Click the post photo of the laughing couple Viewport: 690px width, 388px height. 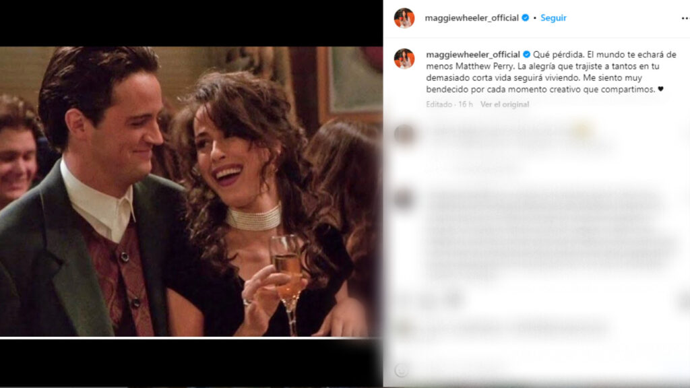tap(191, 191)
